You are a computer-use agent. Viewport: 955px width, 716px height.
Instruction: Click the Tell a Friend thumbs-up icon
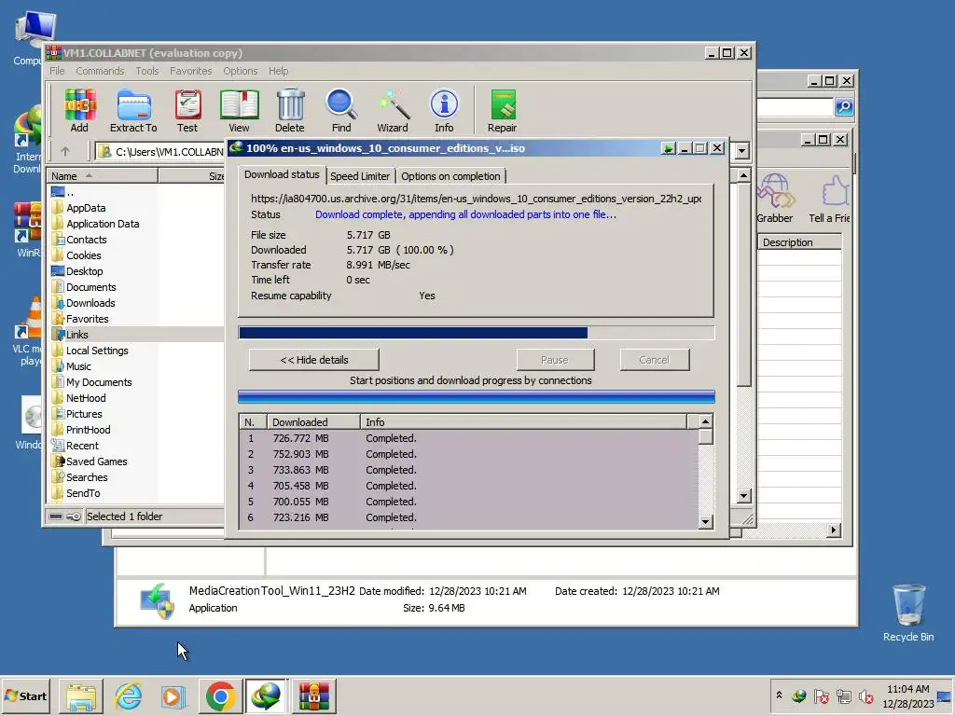tap(832, 198)
